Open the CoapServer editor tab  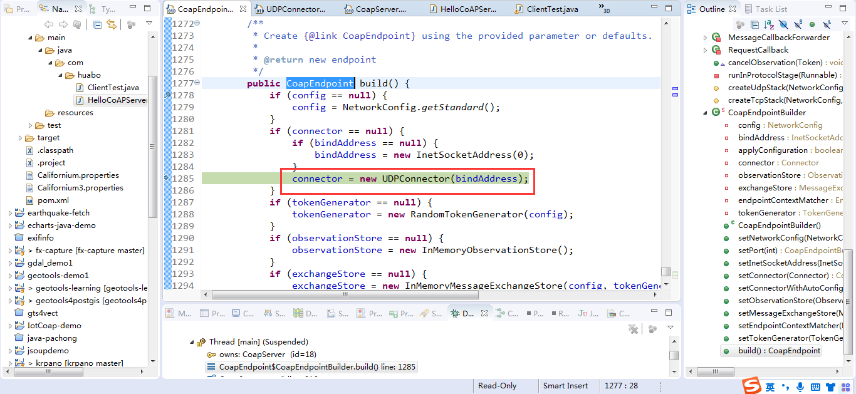tap(376, 9)
